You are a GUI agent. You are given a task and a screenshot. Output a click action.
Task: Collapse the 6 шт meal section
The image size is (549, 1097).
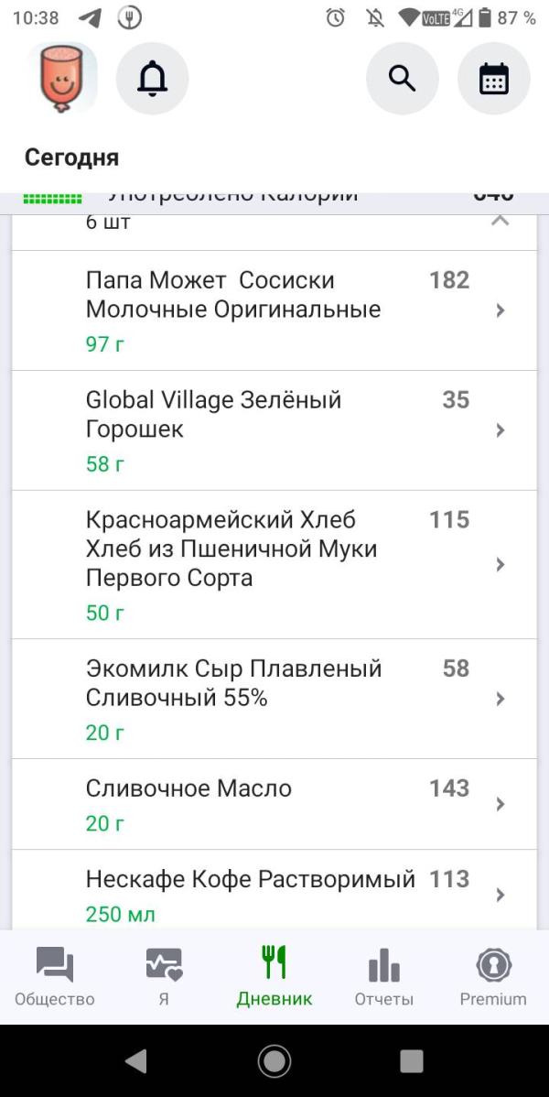(500, 222)
